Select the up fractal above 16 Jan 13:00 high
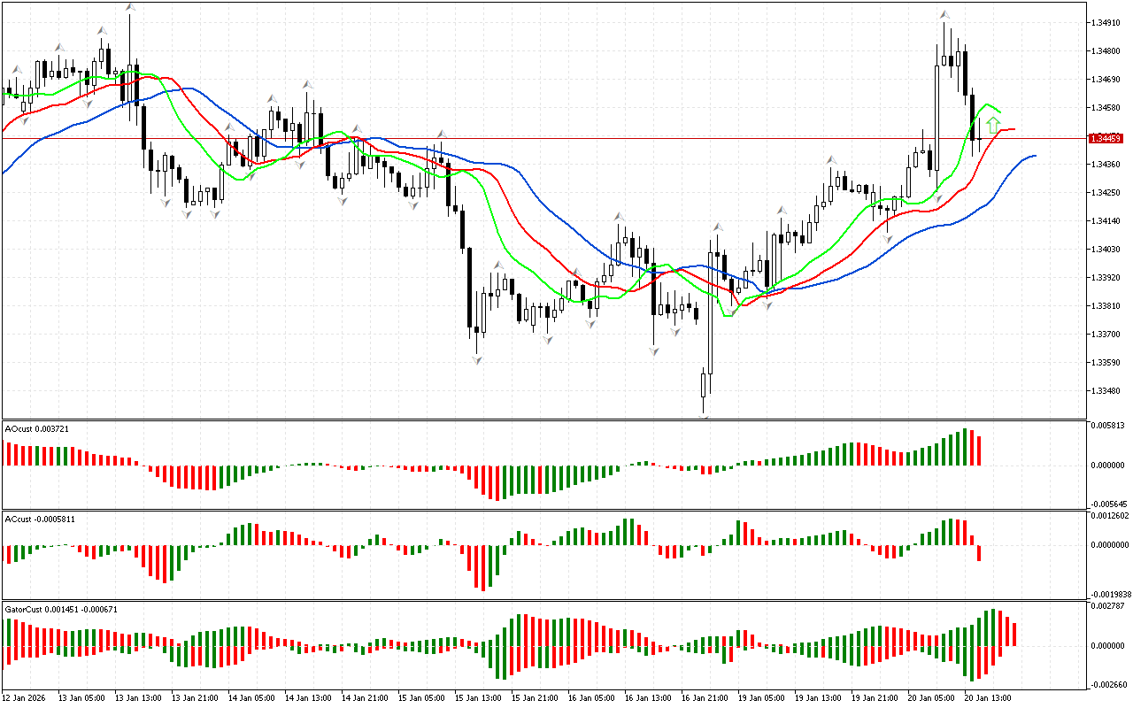 (x=619, y=216)
